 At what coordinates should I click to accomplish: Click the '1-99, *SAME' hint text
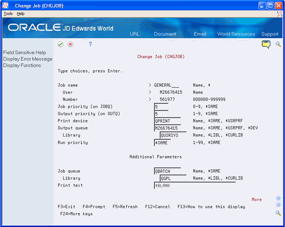click(x=207, y=143)
